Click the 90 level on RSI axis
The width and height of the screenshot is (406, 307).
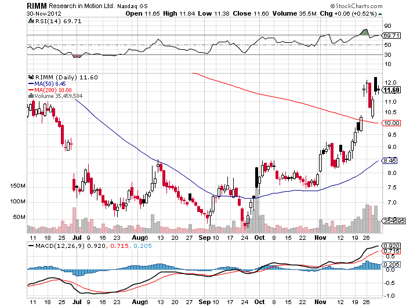(387, 26)
